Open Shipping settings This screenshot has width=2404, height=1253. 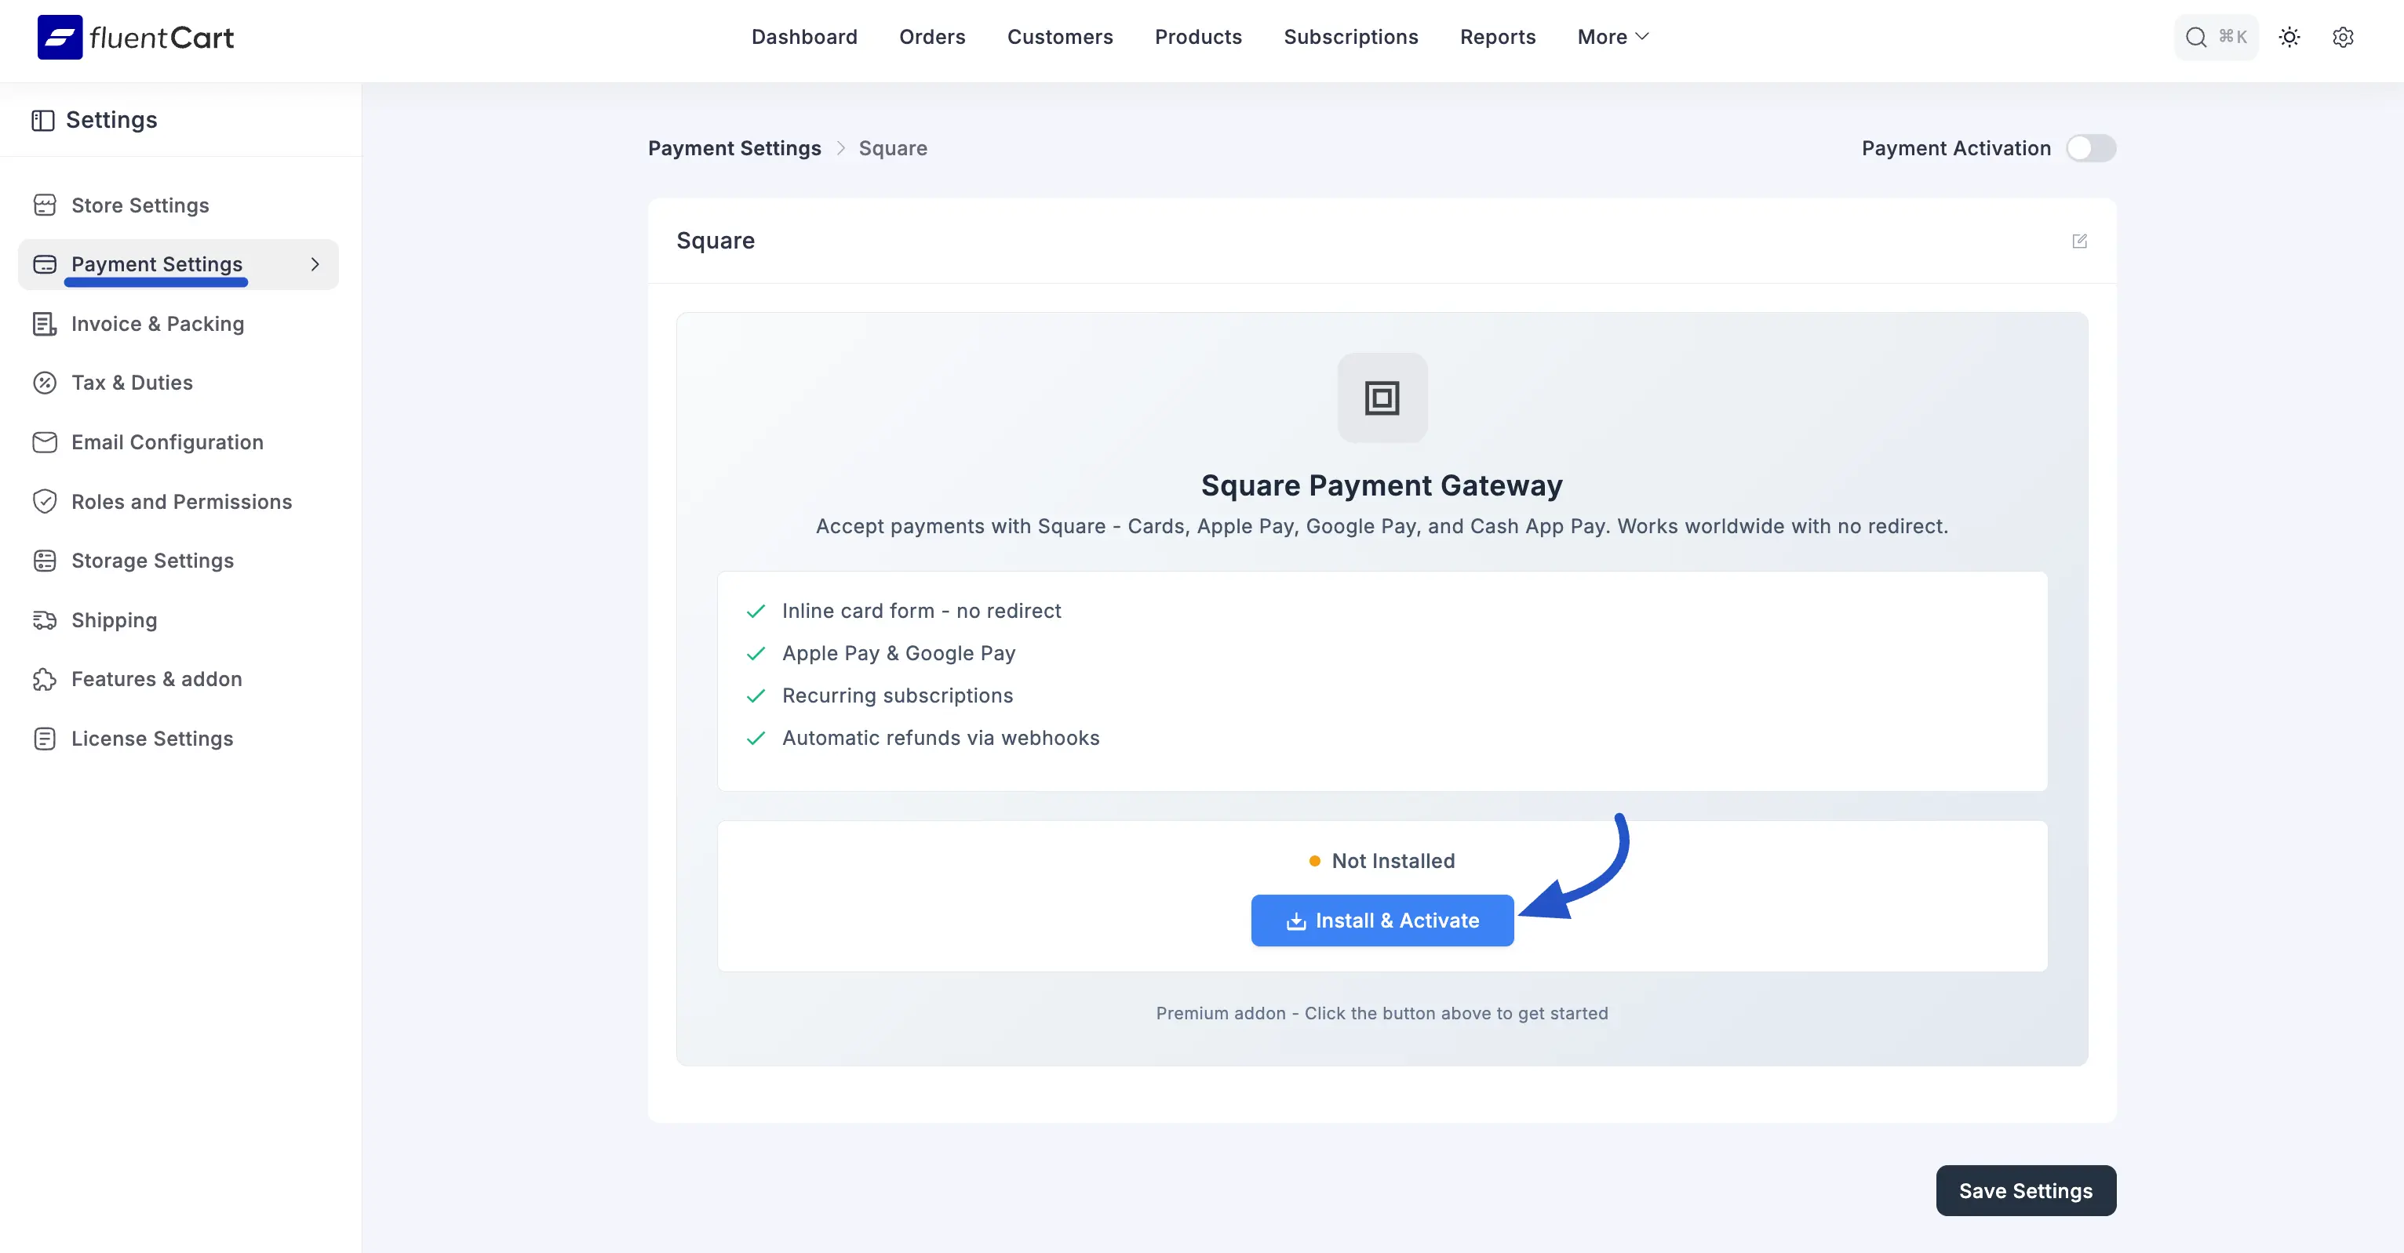click(178, 619)
